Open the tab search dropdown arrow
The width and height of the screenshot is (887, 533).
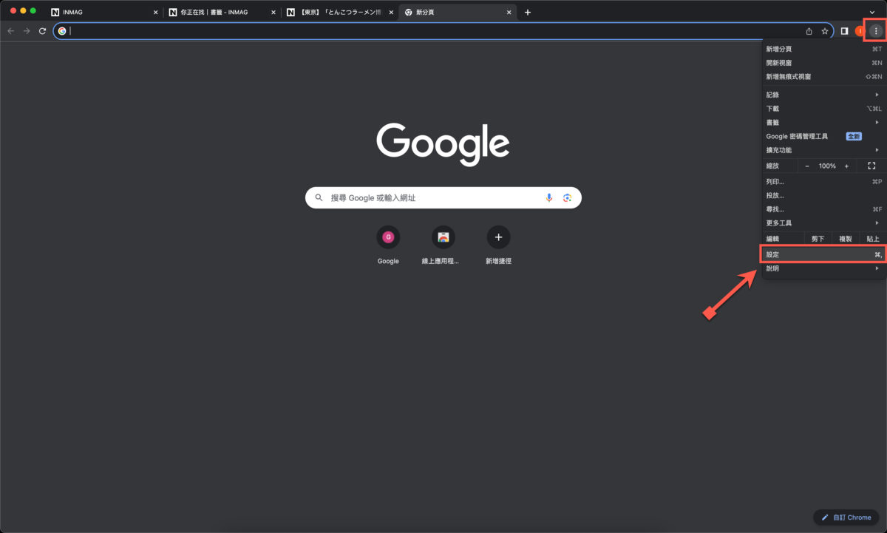(872, 13)
